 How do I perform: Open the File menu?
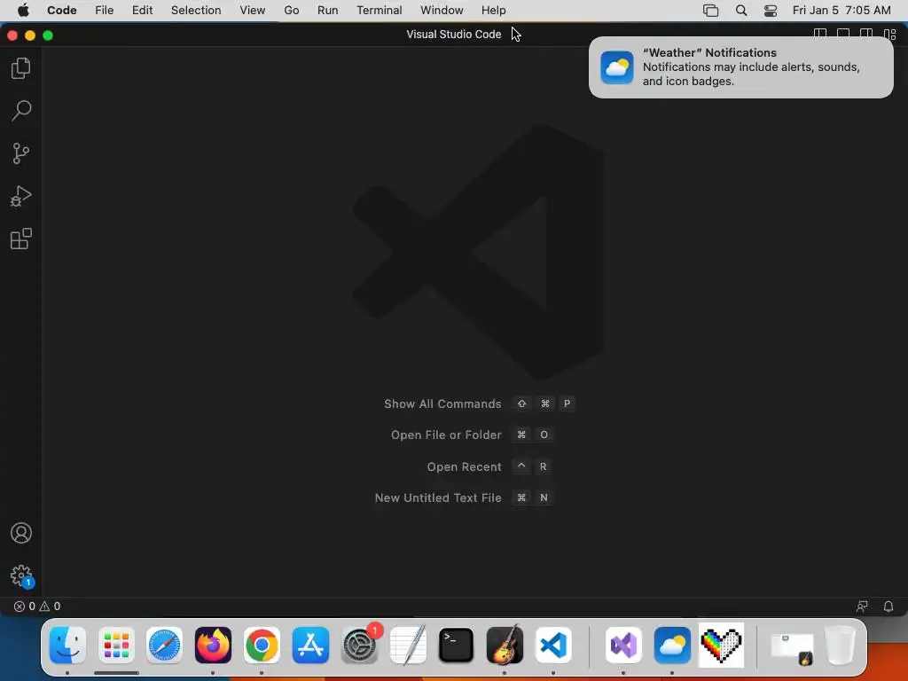[x=105, y=11]
